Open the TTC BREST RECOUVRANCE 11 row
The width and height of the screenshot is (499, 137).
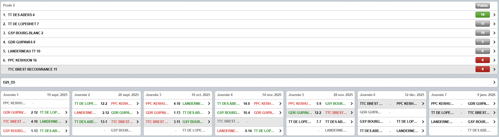tap(32, 69)
